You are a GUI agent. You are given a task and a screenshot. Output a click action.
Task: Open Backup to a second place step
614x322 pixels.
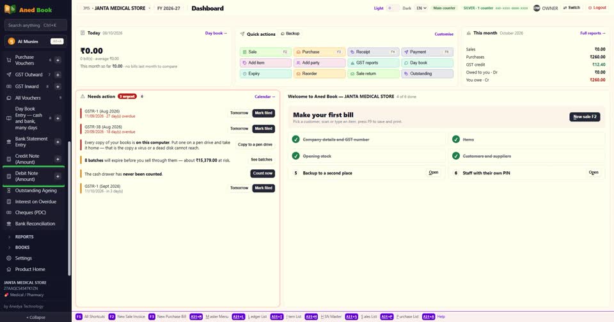point(433,172)
